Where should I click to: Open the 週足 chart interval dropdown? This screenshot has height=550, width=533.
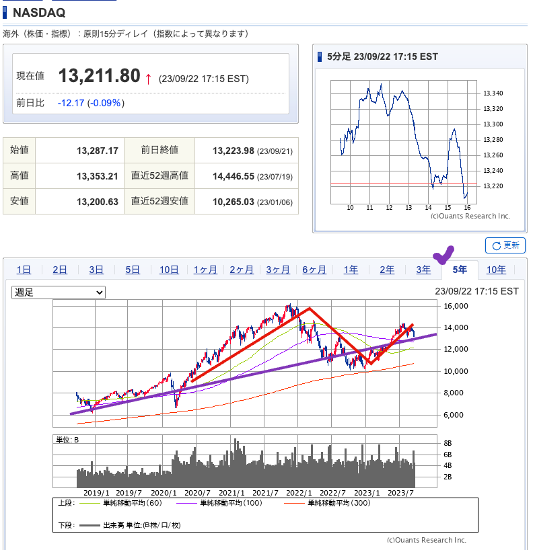point(59,292)
